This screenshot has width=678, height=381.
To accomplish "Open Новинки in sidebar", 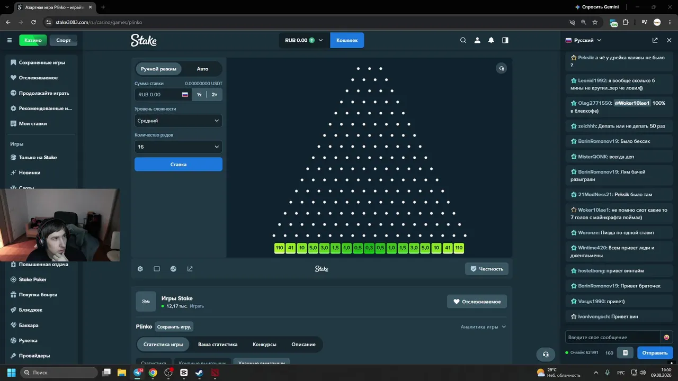I will pyautogui.click(x=41, y=173).
